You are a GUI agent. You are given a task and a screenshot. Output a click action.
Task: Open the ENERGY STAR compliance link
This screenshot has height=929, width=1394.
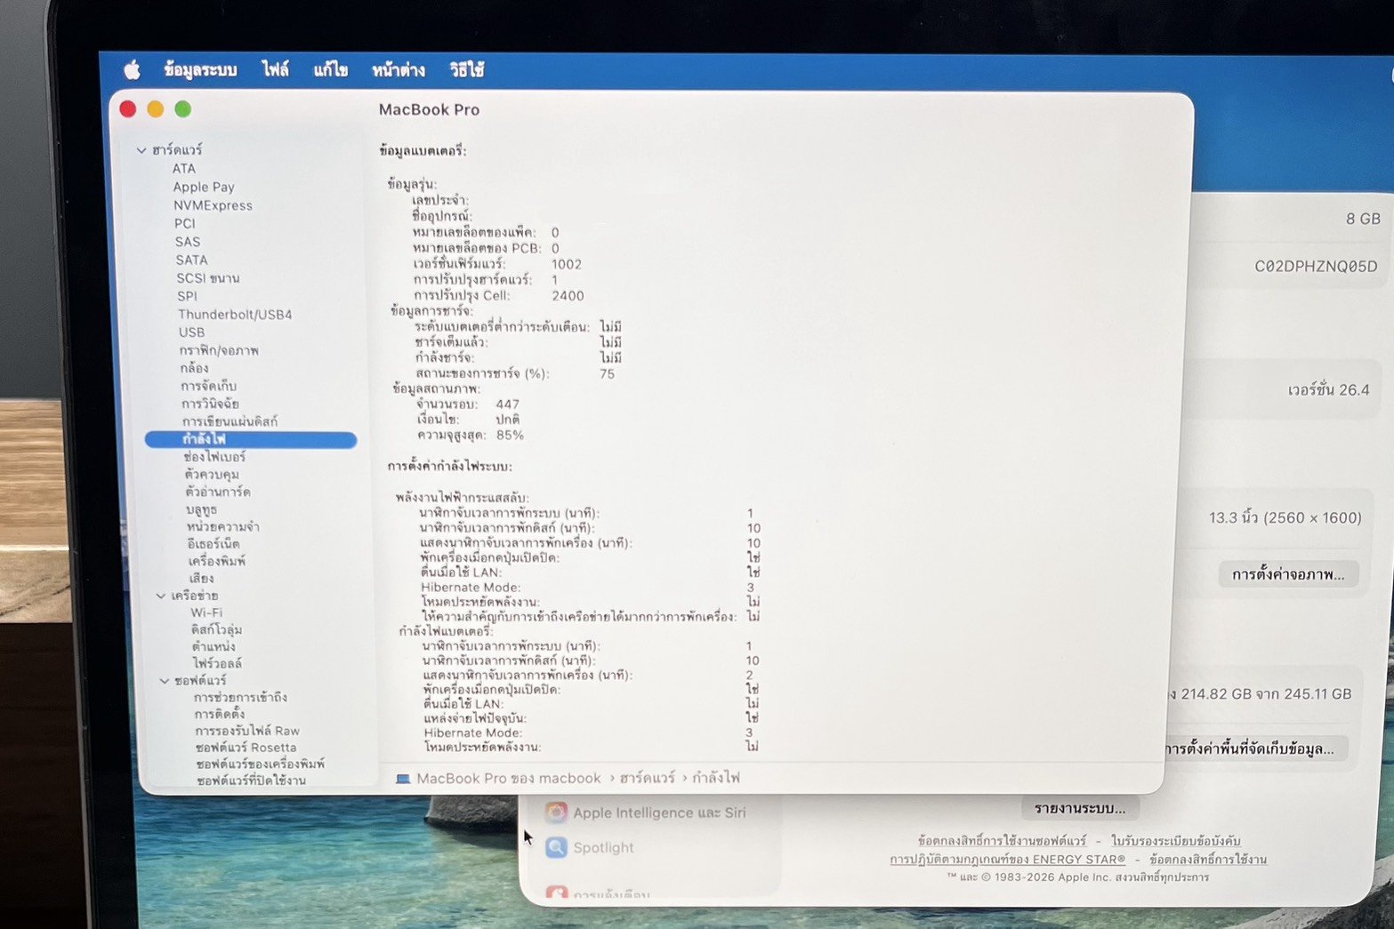[x=1007, y=860]
